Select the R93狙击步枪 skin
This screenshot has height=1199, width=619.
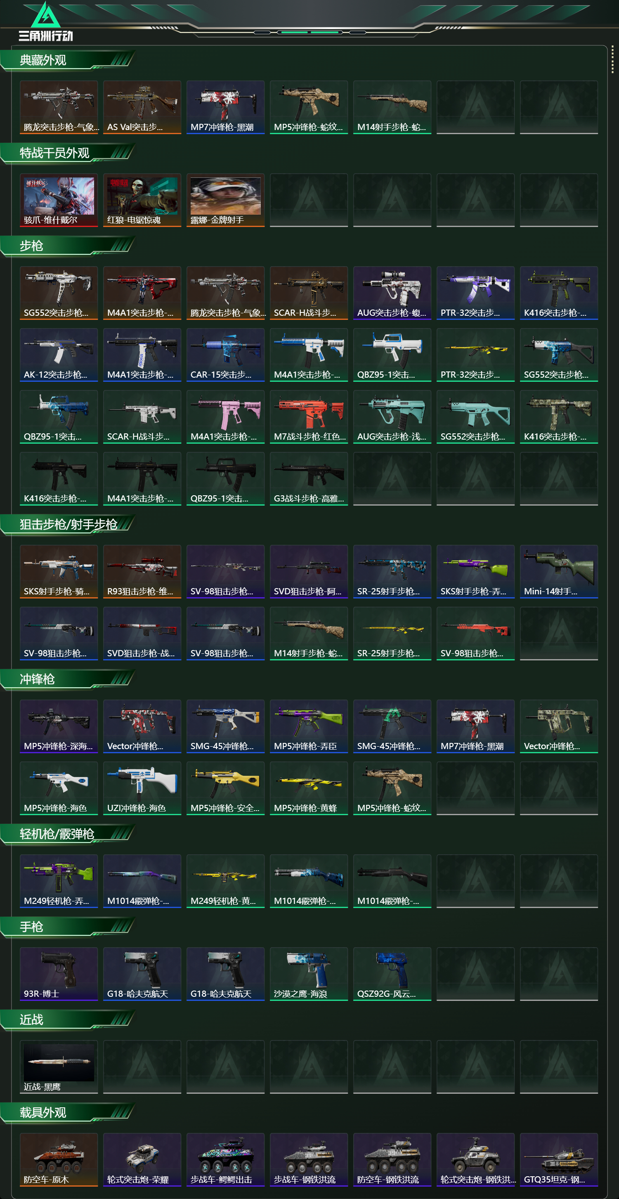[142, 572]
